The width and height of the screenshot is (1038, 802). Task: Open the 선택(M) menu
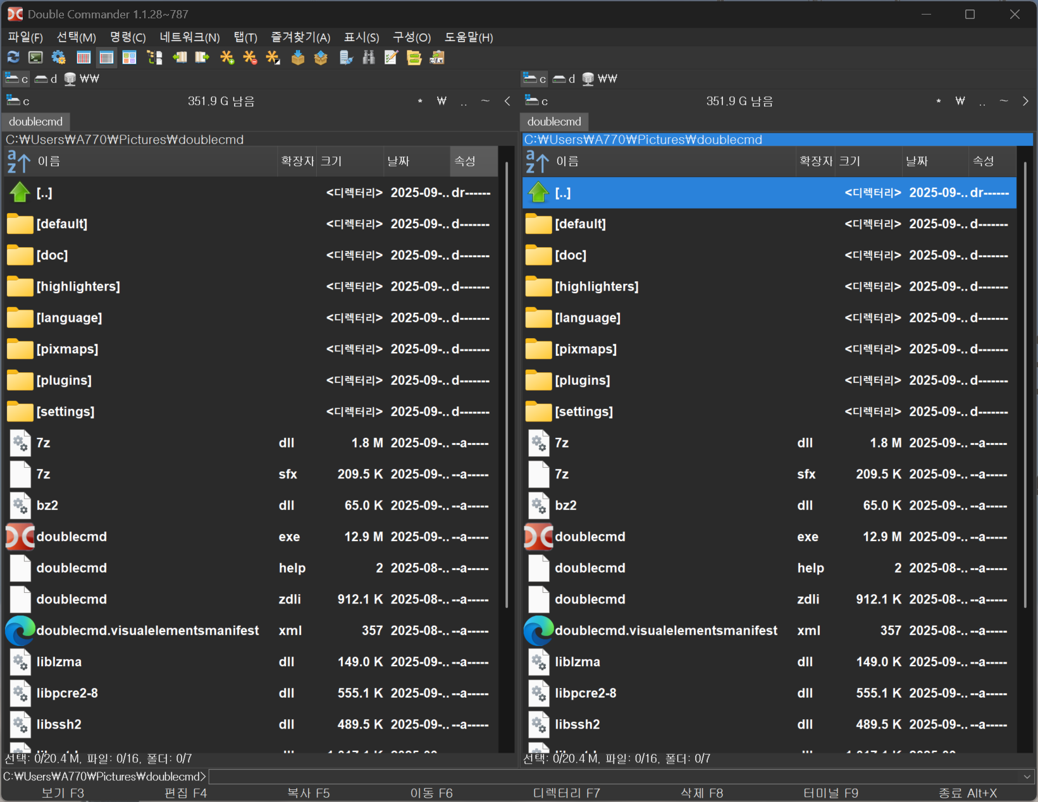(x=77, y=37)
